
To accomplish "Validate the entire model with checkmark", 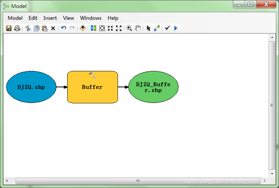I will coord(167,28).
